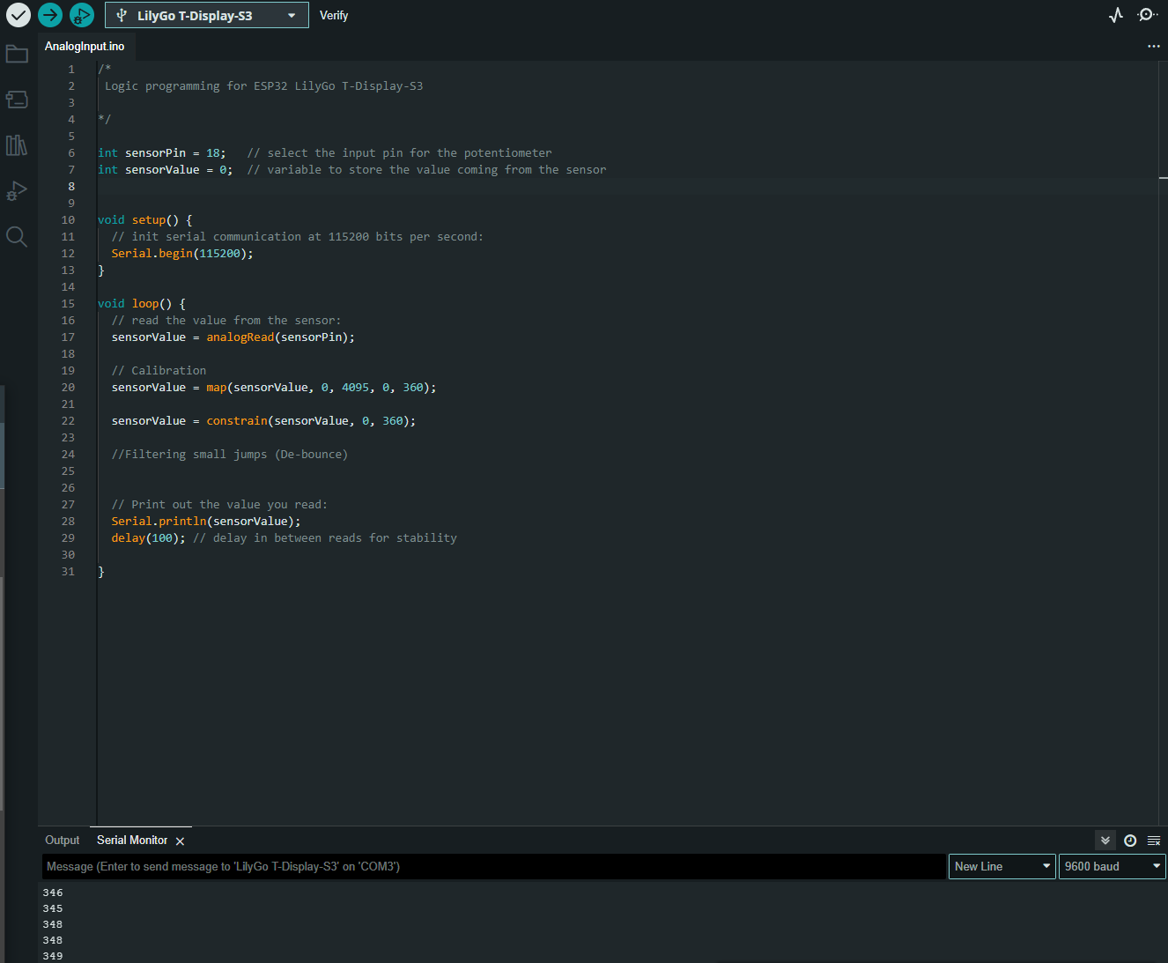Open the 9600 baud rate dropdown
Viewport: 1168px width, 963px height.
point(1112,866)
